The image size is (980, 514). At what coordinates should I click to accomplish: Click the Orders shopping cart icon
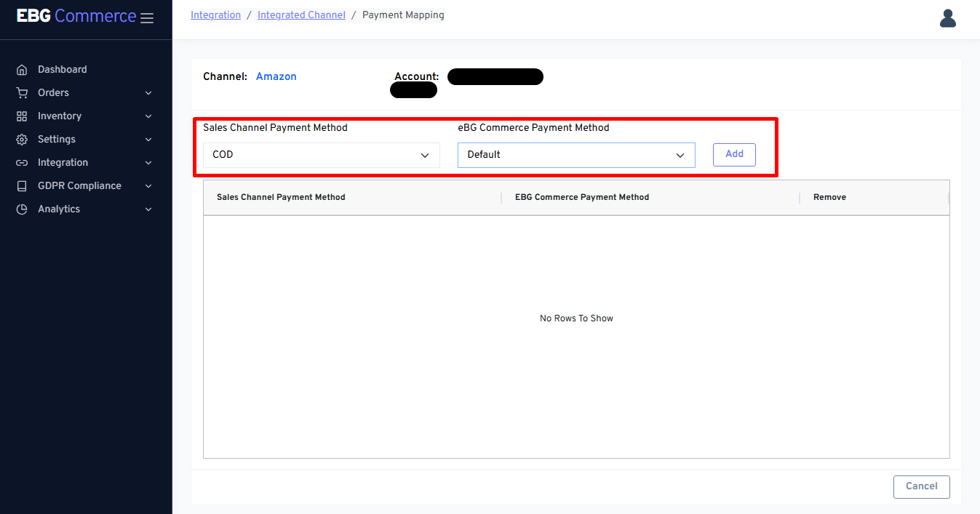pos(22,93)
